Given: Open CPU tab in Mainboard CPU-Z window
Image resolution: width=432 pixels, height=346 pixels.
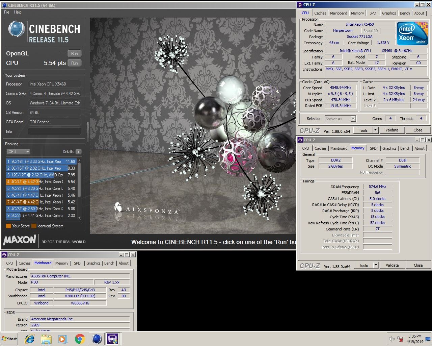Looking at the screenshot, I should click(x=9, y=263).
